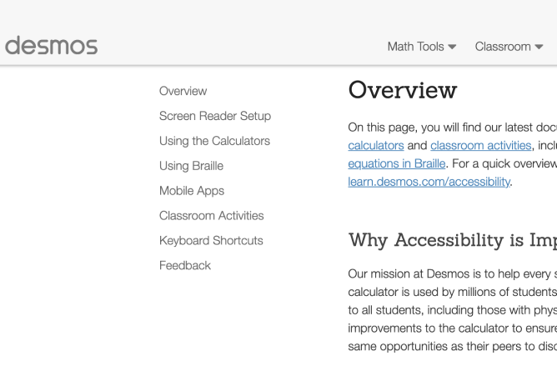Go to Overview in the sidebar

(183, 91)
